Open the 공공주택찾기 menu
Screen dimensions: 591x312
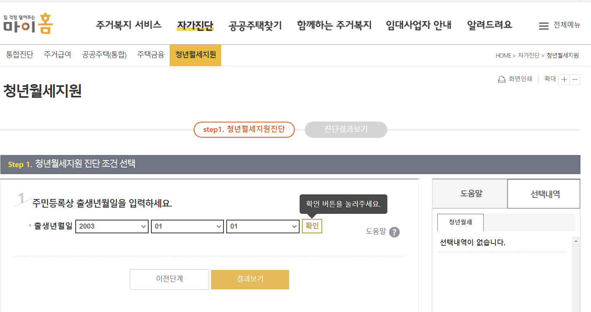(x=255, y=25)
